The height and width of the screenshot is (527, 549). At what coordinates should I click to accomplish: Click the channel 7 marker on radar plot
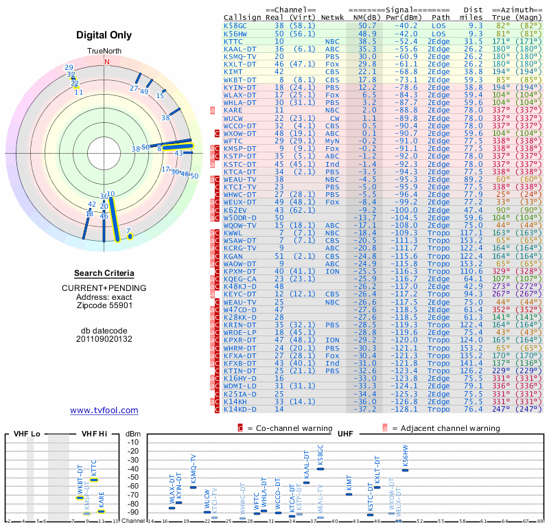pos(130,236)
